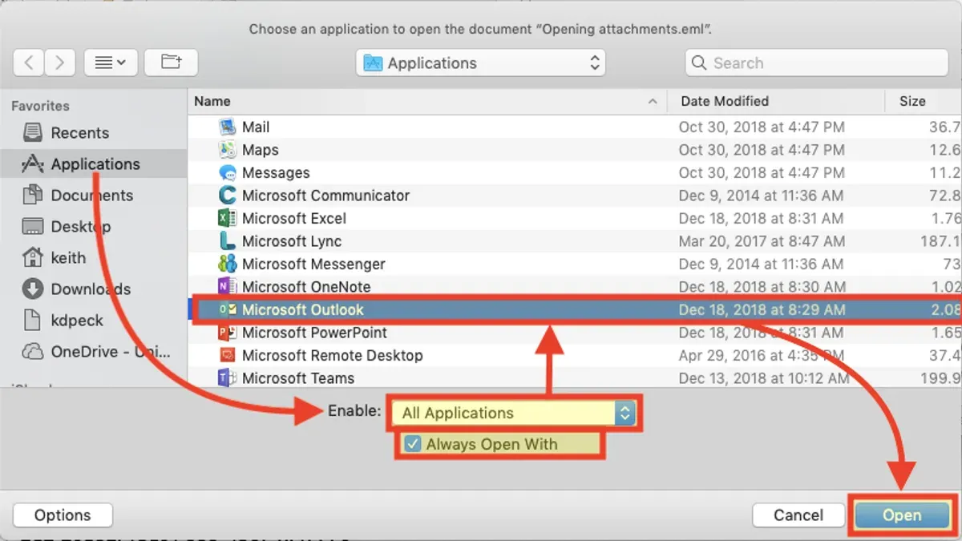Select Microsoft Communicator name
This screenshot has height=541, width=962.
325,196
